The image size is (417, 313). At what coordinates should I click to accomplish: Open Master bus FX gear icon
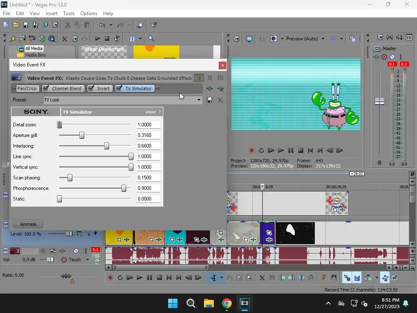tap(384, 57)
